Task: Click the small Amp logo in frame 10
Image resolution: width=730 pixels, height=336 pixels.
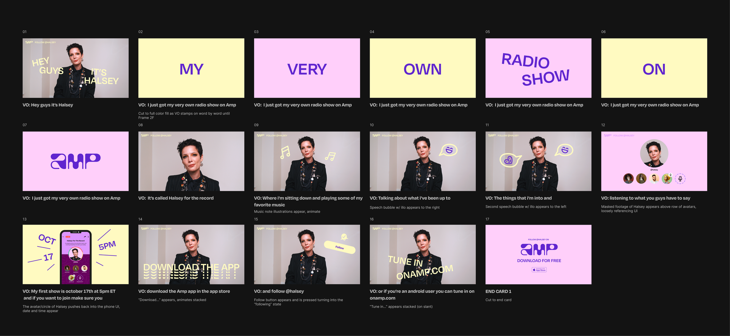Action: pyautogui.click(x=376, y=136)
